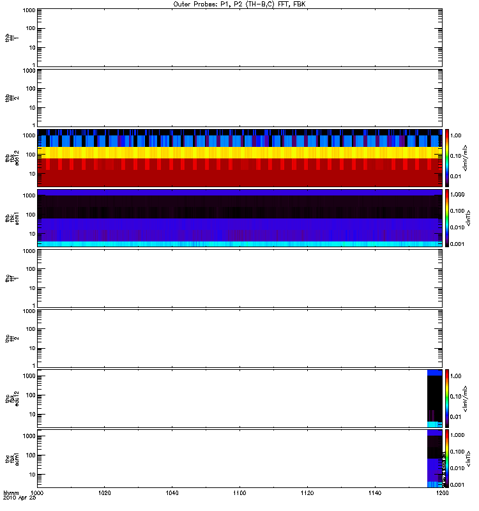Screen dimensions: 479x511
Task: Click the thb fff 2 panel axis label
Action: pos(11,98)
